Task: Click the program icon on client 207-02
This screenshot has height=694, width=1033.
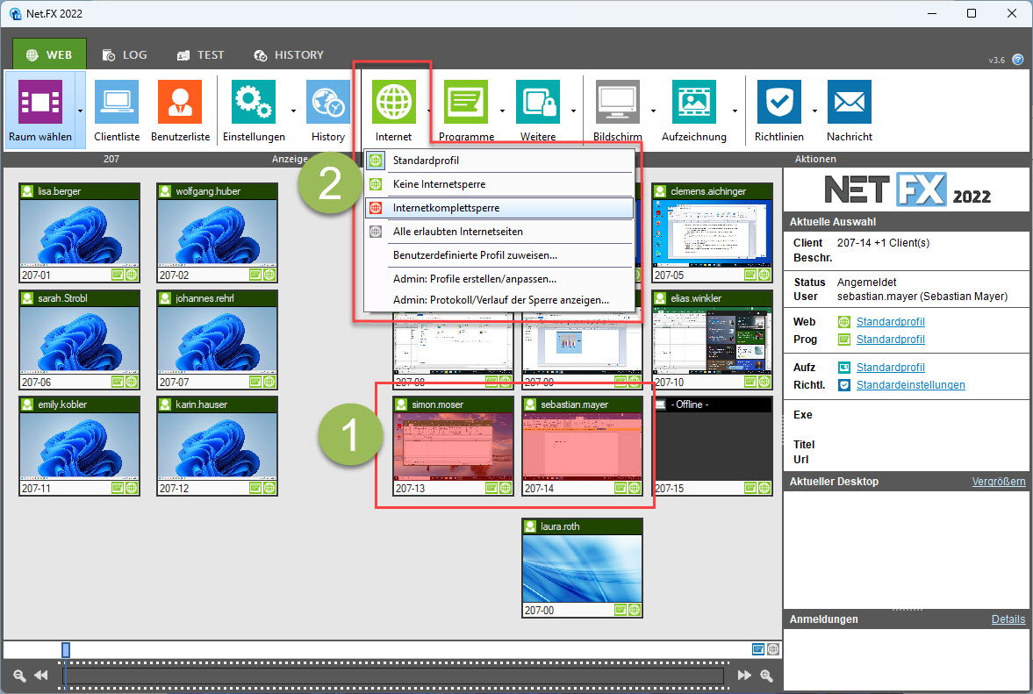Action: point(255,275)
